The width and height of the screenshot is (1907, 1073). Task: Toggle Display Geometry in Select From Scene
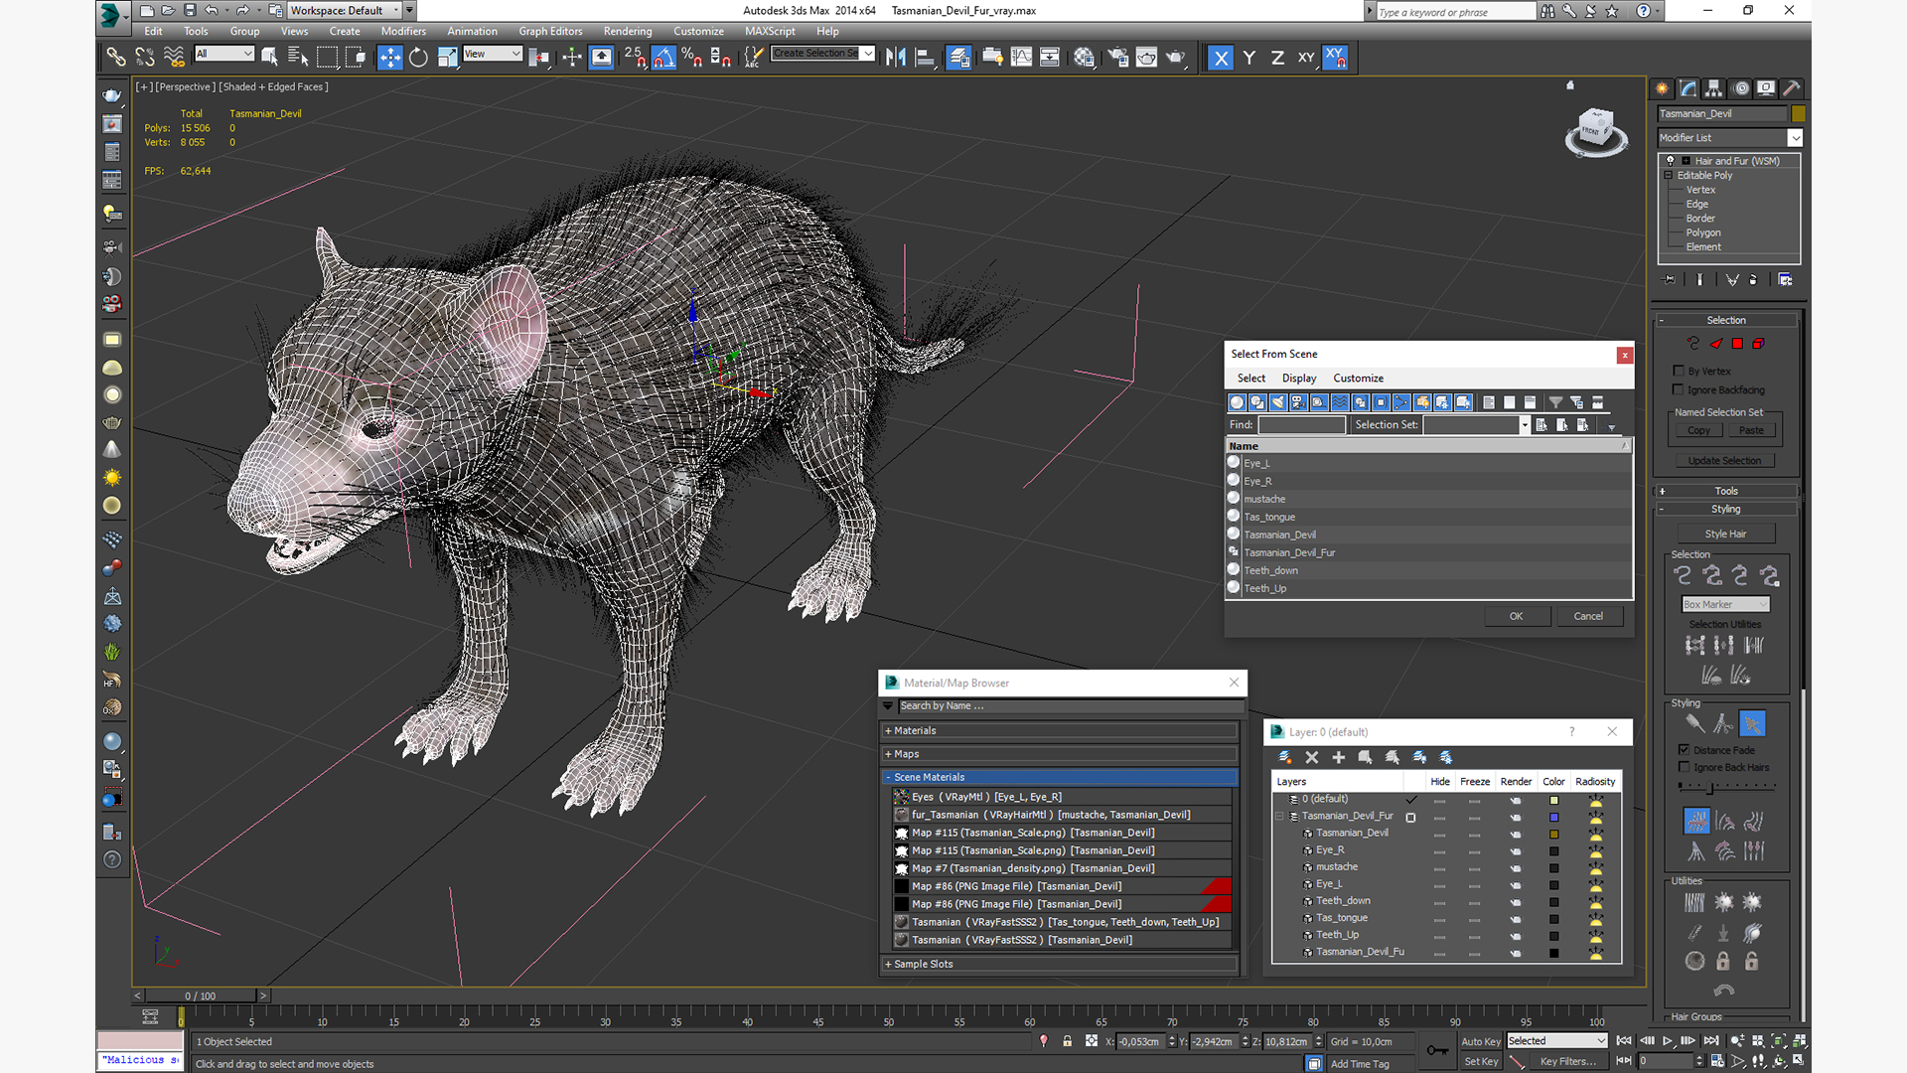1237,402
